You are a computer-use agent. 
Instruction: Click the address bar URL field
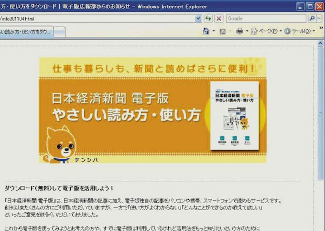click(96, 19)
